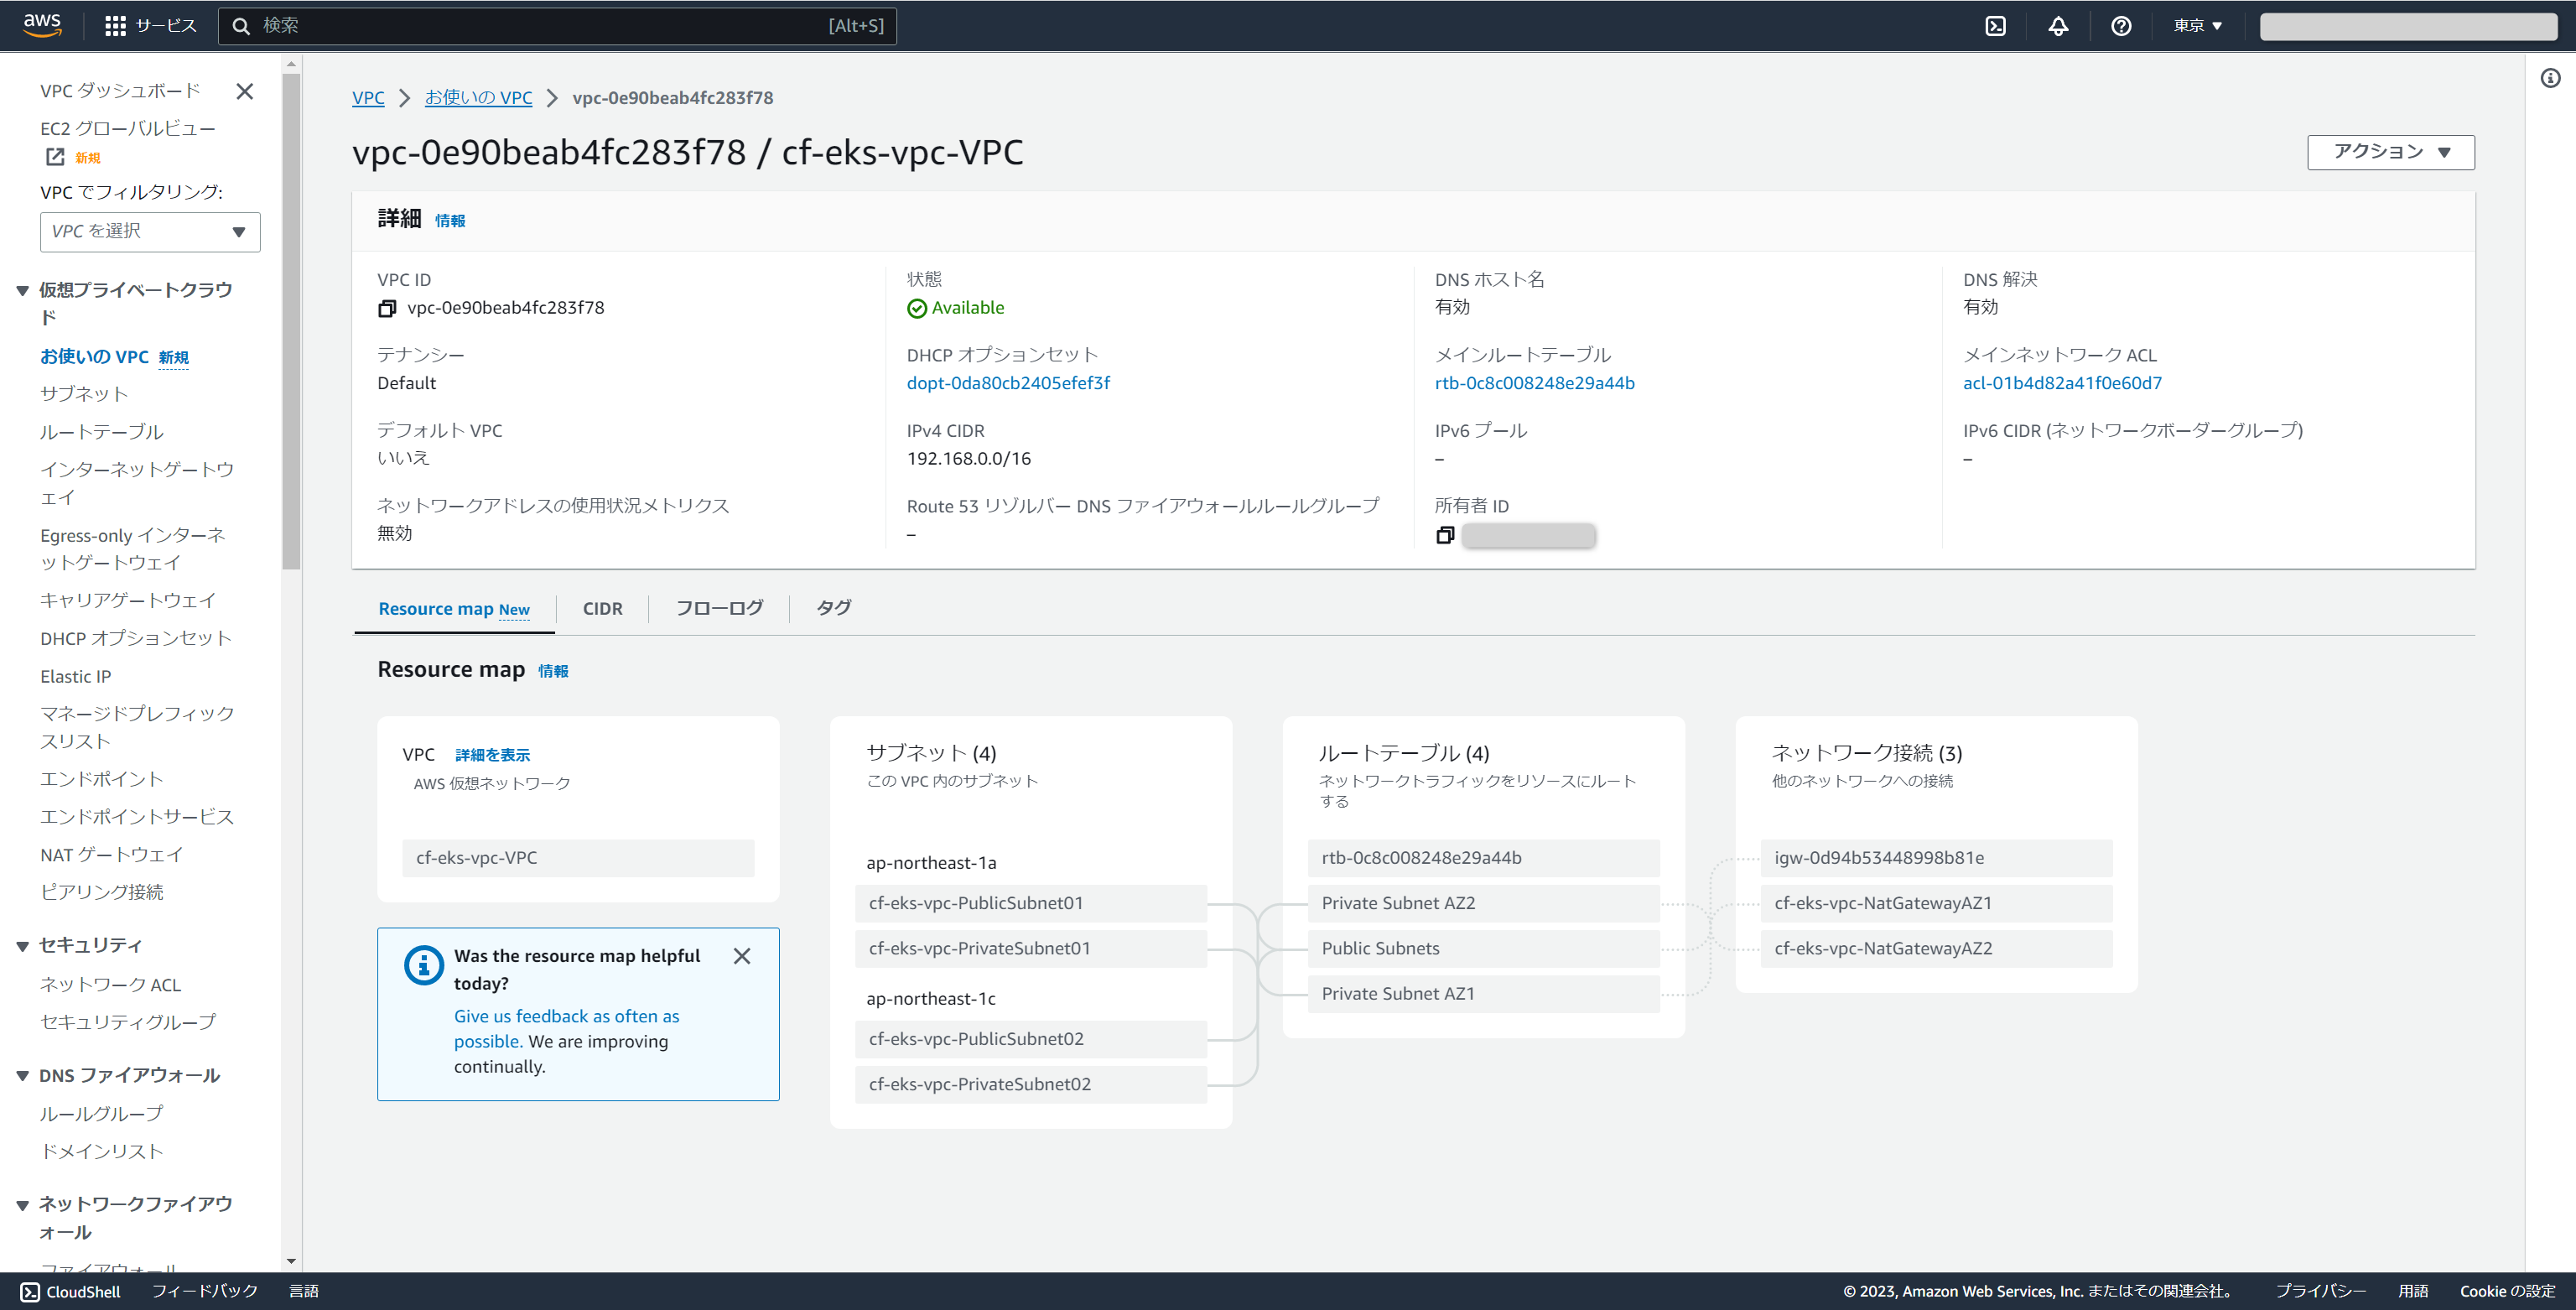Screen dimensions: 2576x1310
Task: Open the アクション dropdown button
Action: click(2390, 152)
